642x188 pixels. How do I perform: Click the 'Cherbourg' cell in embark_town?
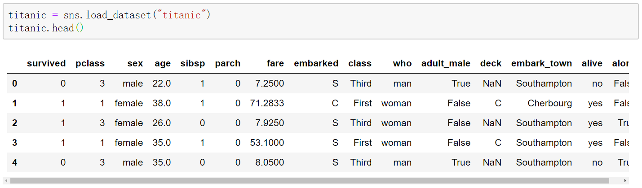coord(550,103)
